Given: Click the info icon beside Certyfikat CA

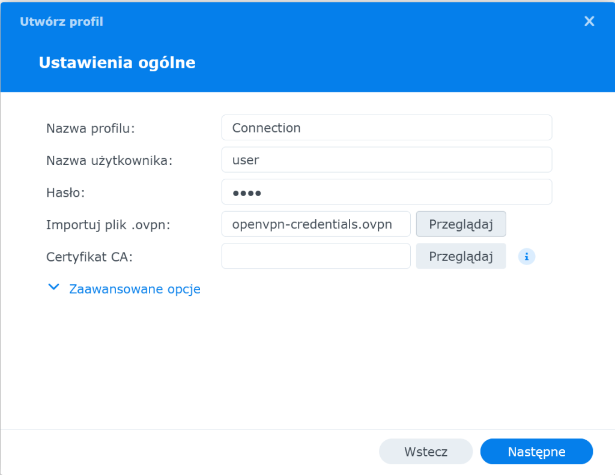Looking at the screenshot, I should [x=527, y=257].
